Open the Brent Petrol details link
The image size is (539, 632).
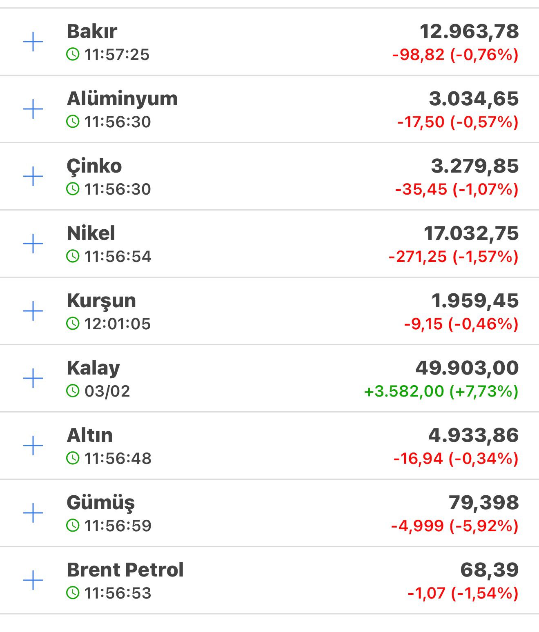point(125,570)
